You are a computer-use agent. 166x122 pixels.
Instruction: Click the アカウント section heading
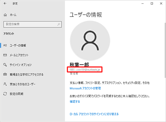click(x=9, y=33)
